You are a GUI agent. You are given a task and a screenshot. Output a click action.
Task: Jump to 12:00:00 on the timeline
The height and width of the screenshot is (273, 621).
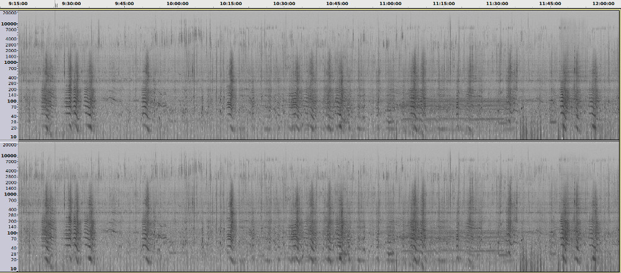pyautogui.click(x=603, y=3)
